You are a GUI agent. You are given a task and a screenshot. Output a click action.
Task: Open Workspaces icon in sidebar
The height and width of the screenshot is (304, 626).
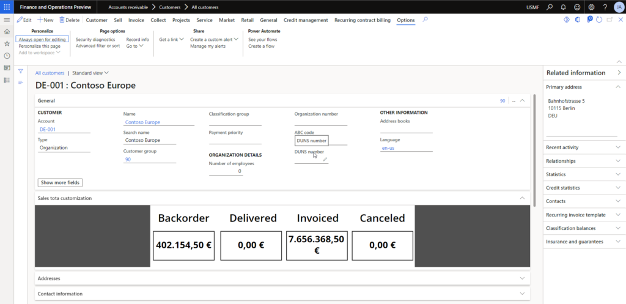pyautogui.click(x=7, y=68)
